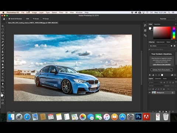Select the Brush tool
177x133 pixels.
[3, 48]
